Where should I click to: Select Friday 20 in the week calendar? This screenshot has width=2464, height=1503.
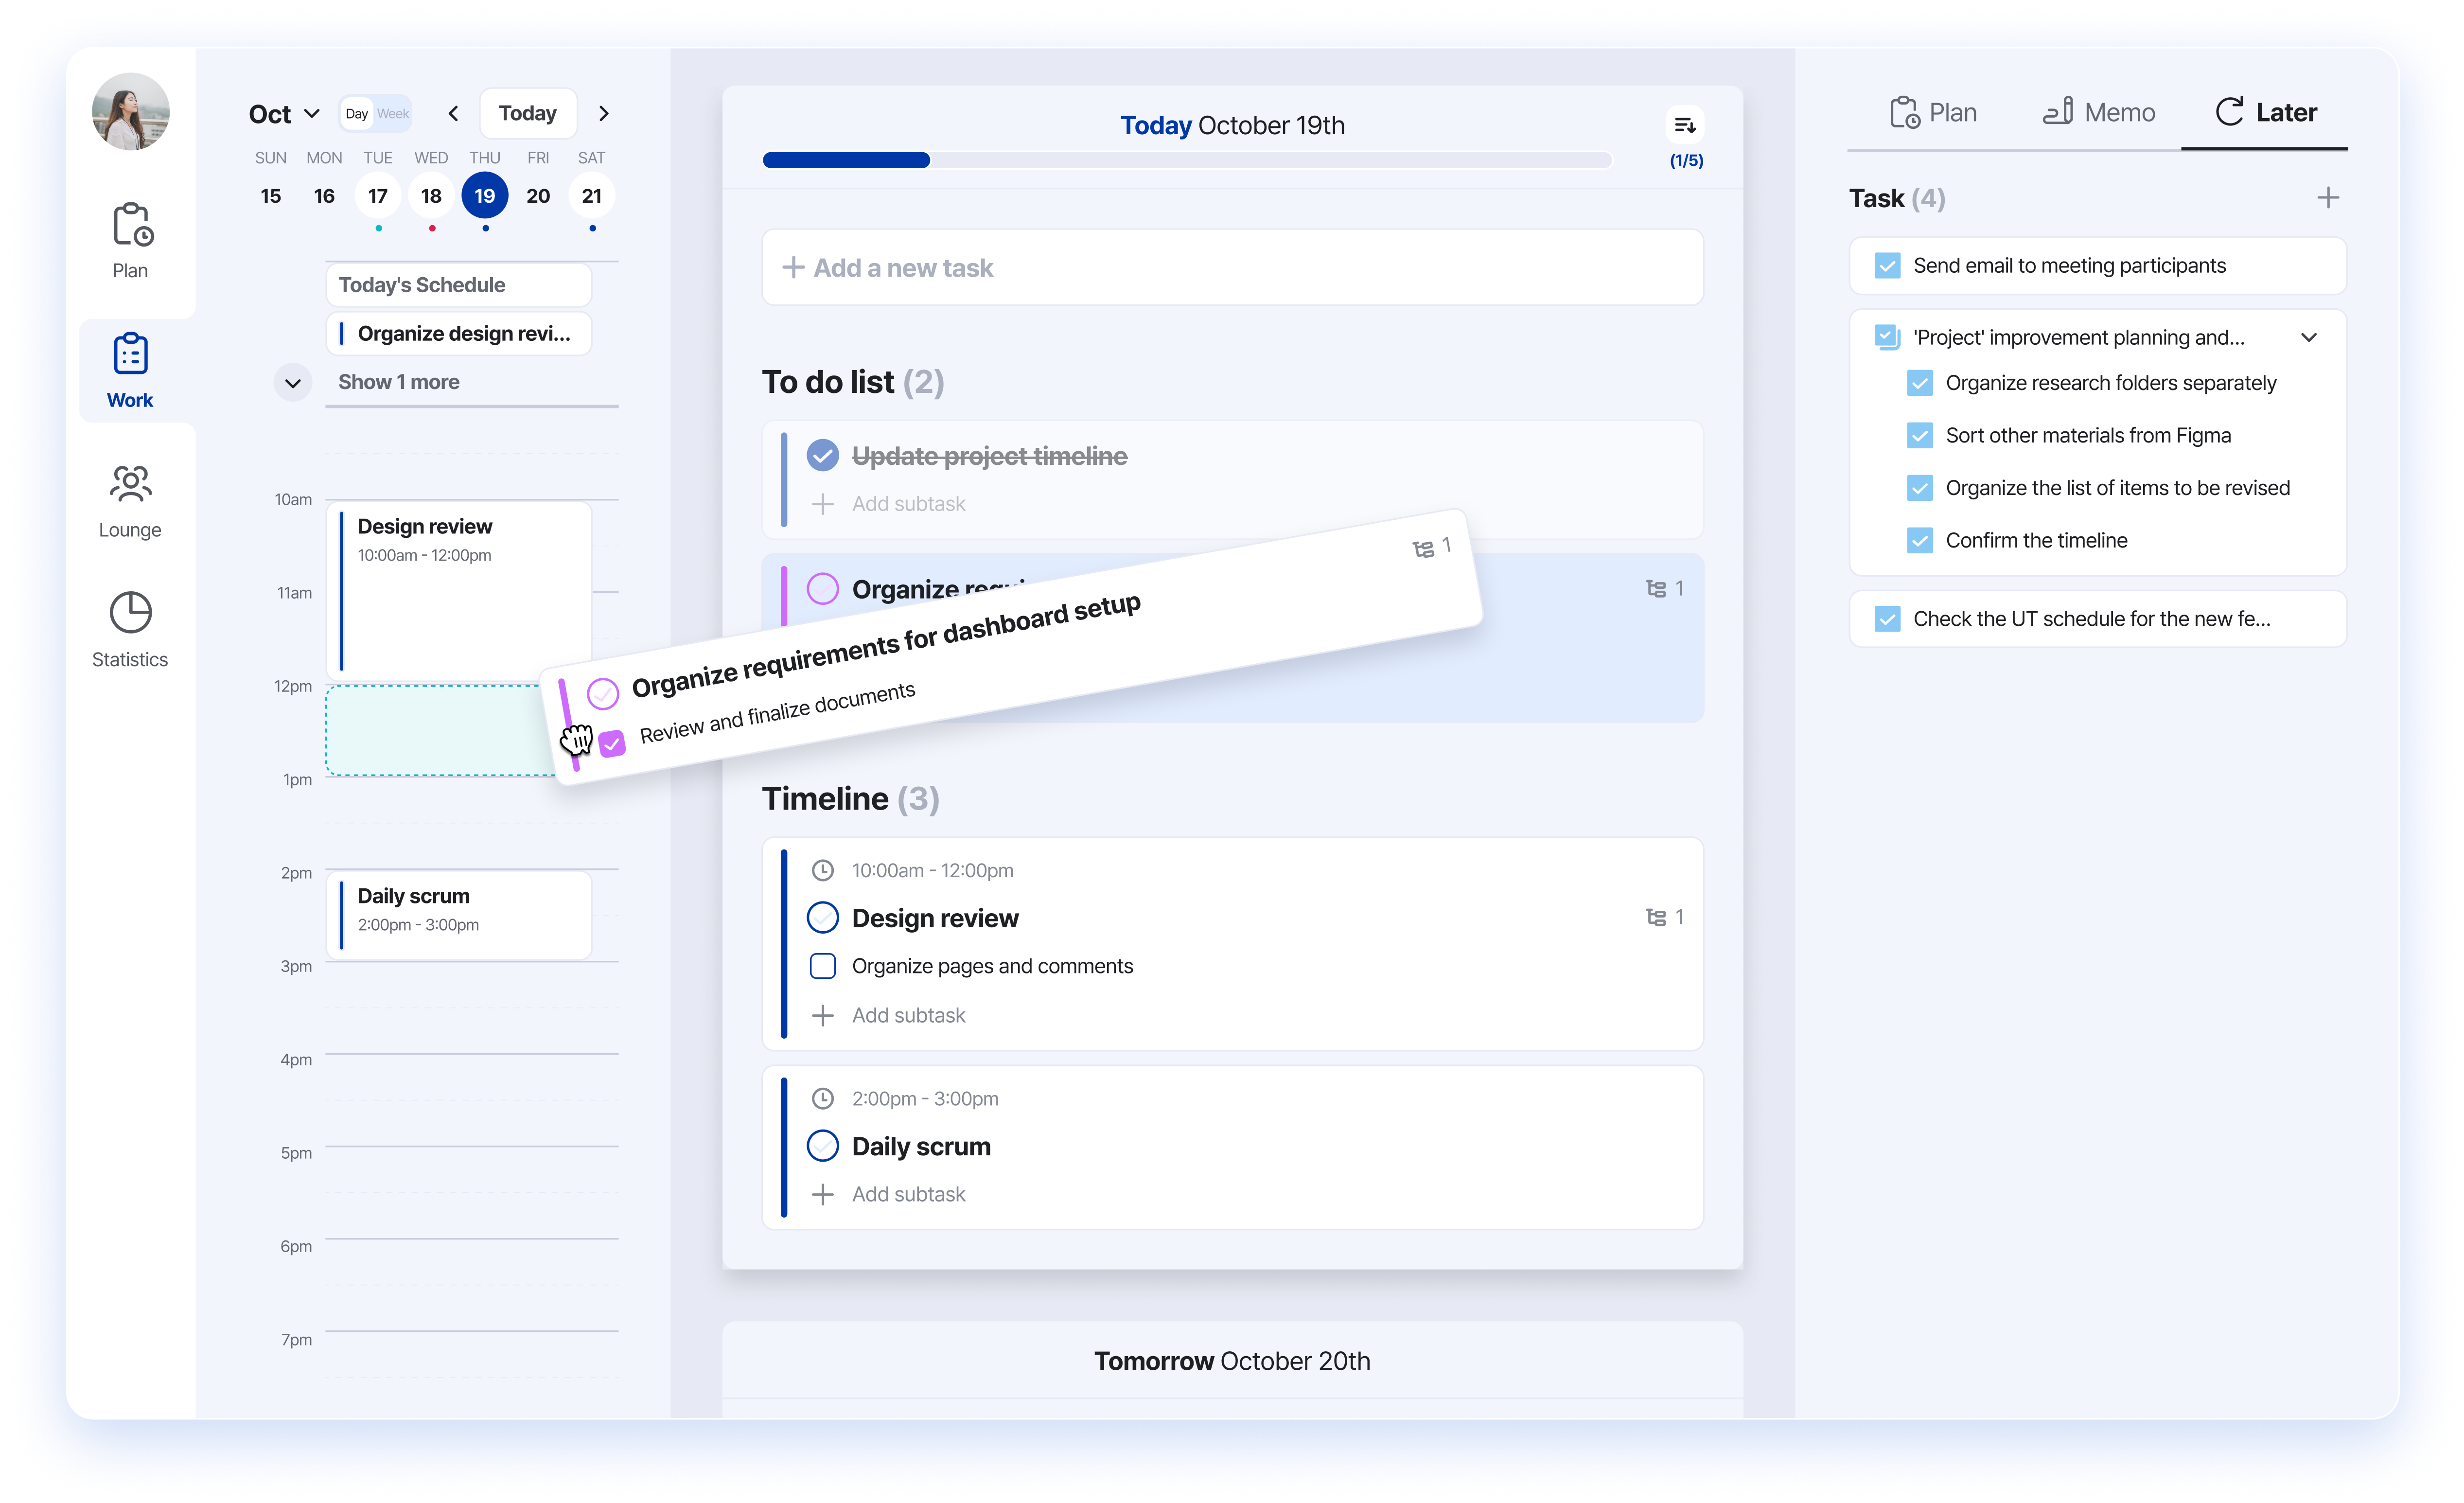pos(538,196)
